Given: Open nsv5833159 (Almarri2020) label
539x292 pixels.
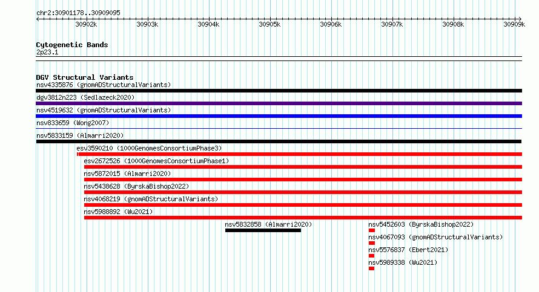Looking at the screenshot, I should [80, 135].
